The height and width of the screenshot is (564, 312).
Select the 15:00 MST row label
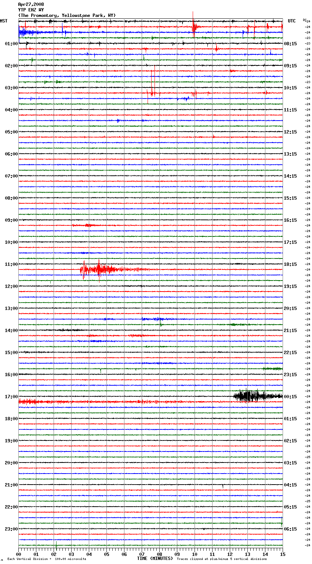[11, 353]
